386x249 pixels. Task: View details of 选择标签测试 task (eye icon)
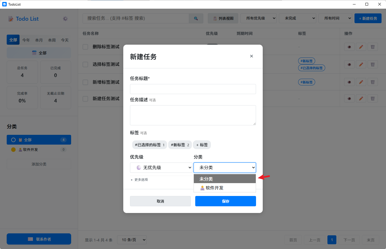(x=349, y=64)
